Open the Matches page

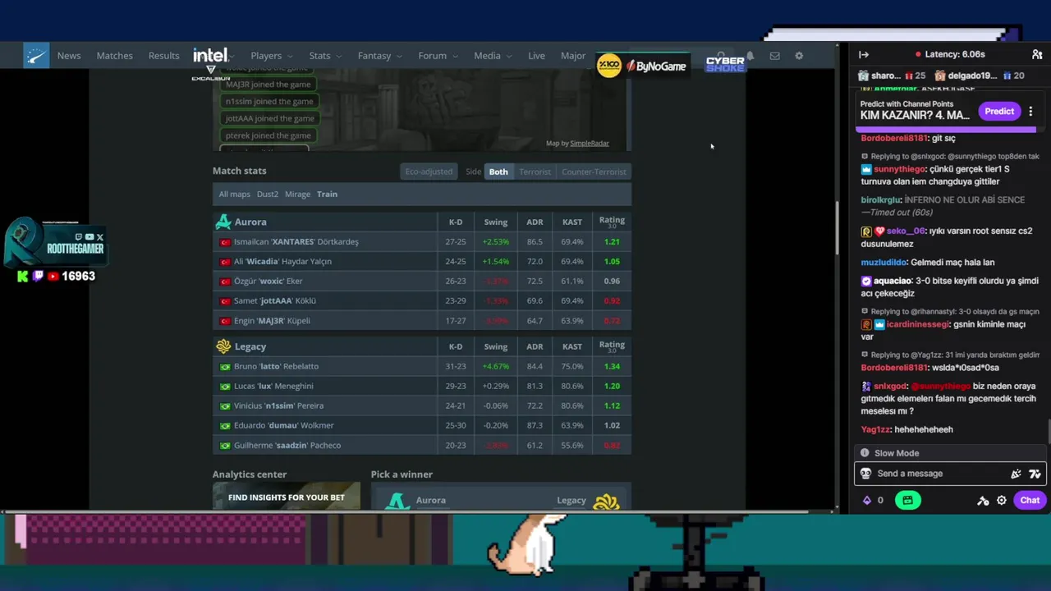point(114,56)
